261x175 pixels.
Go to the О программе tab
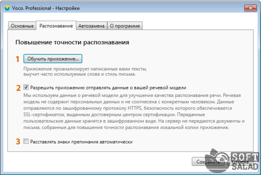(125, 26)
